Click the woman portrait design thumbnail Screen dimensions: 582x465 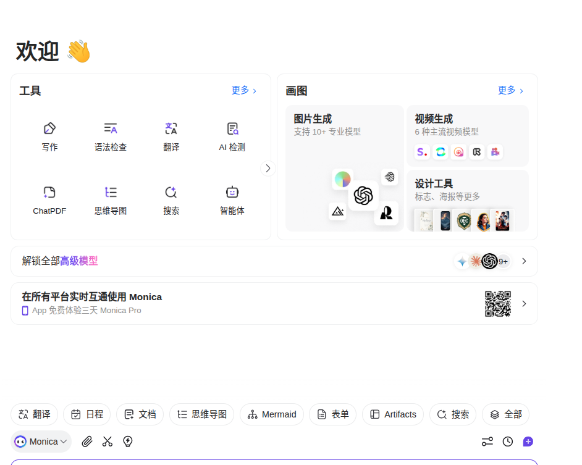pyautogui.click(x=483, y=221)
